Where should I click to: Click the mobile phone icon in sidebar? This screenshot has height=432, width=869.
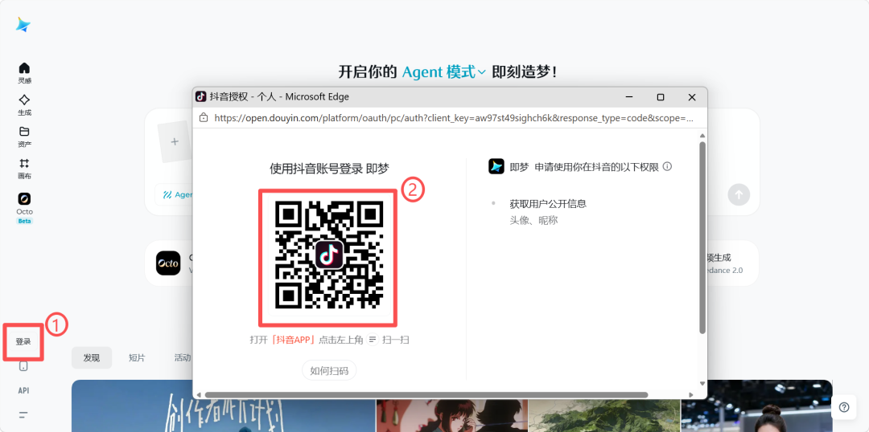pos(23,366)
